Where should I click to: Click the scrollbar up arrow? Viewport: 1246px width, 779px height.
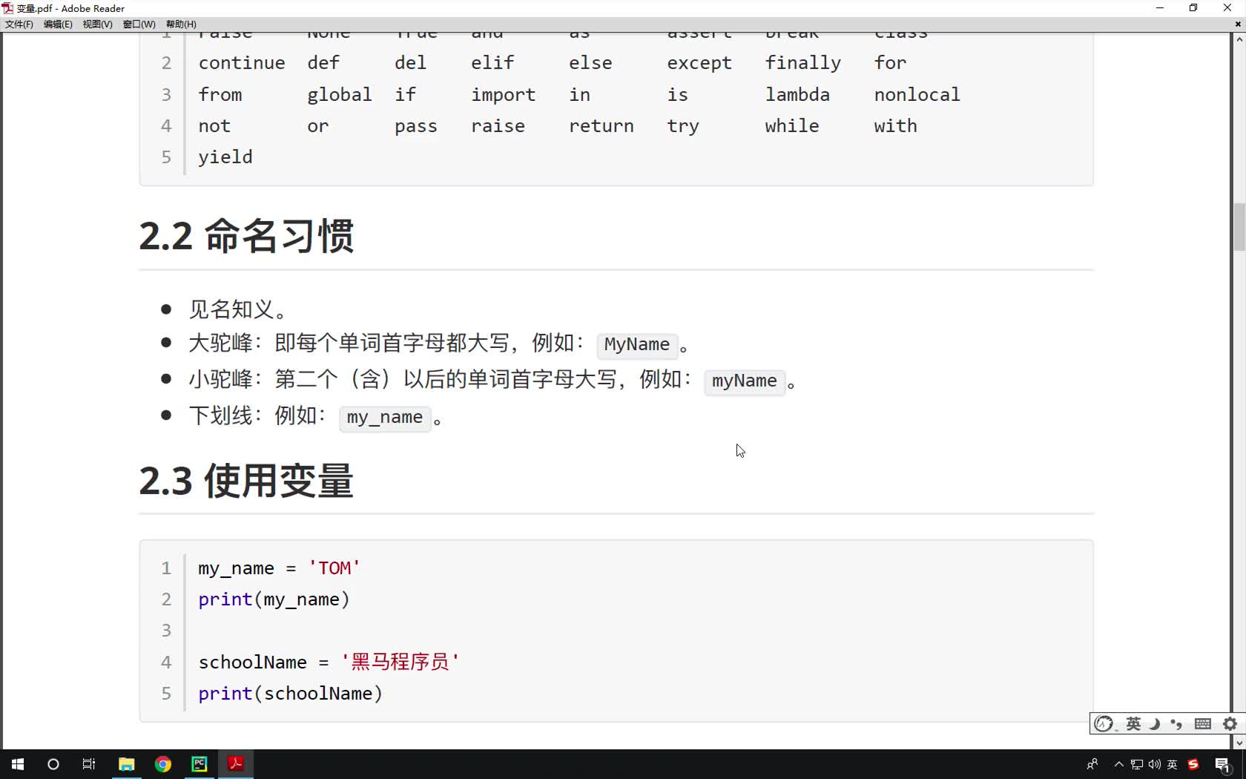(1239, 39)
